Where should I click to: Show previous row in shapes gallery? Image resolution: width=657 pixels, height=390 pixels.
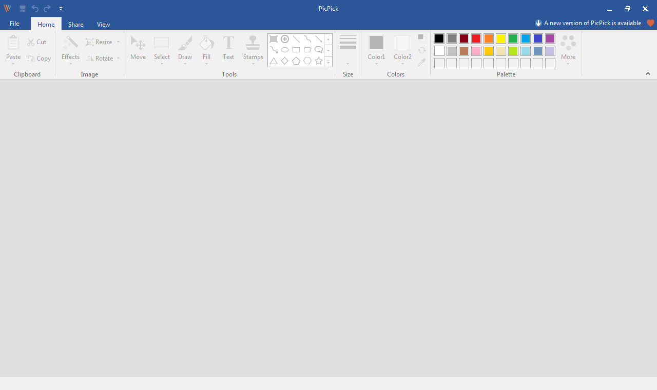pos(328,40)
